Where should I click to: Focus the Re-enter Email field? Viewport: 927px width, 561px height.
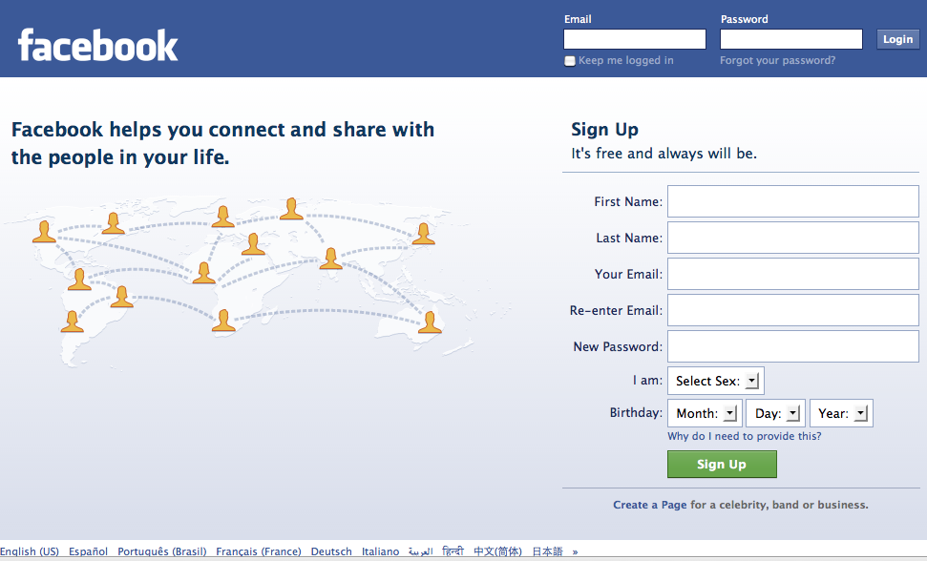click(x=792, y=311)
